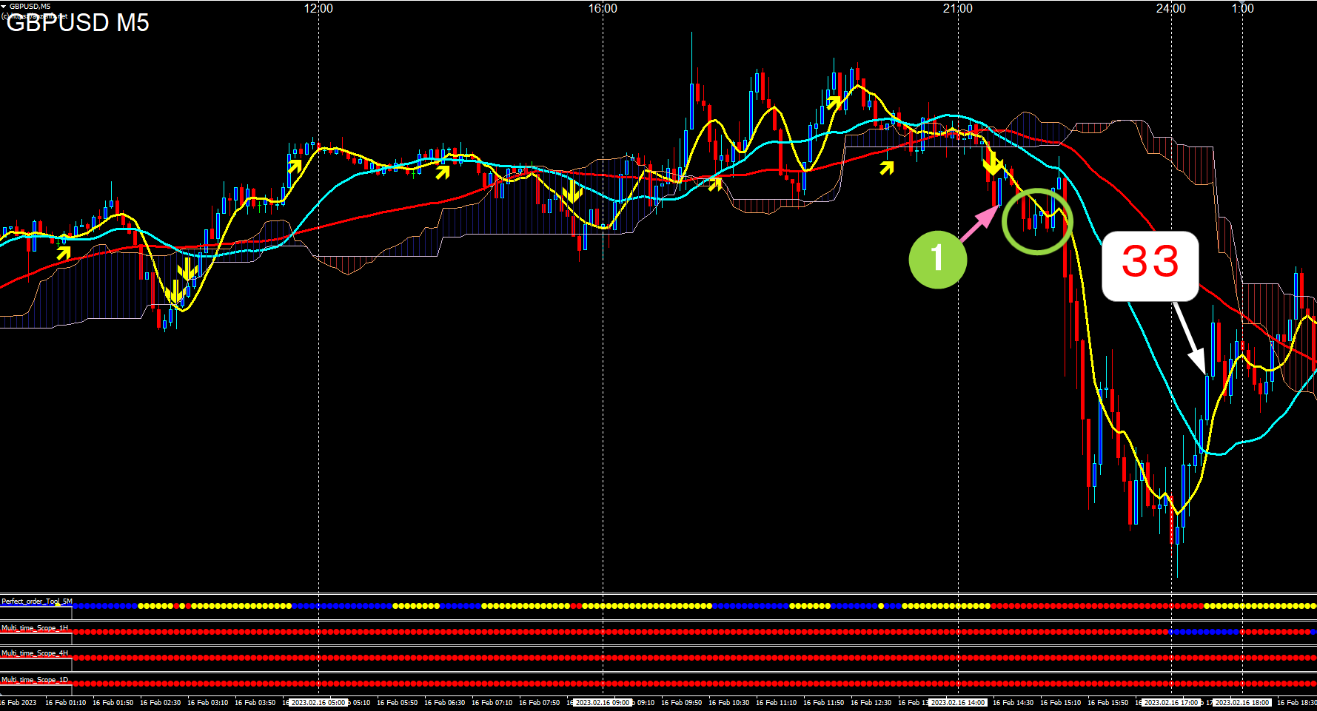Select the Multi_time_Scope_1D indicator label
The width and height of the screenshot is (1317, 711).
pyautogui.click(x=35, y=679)
